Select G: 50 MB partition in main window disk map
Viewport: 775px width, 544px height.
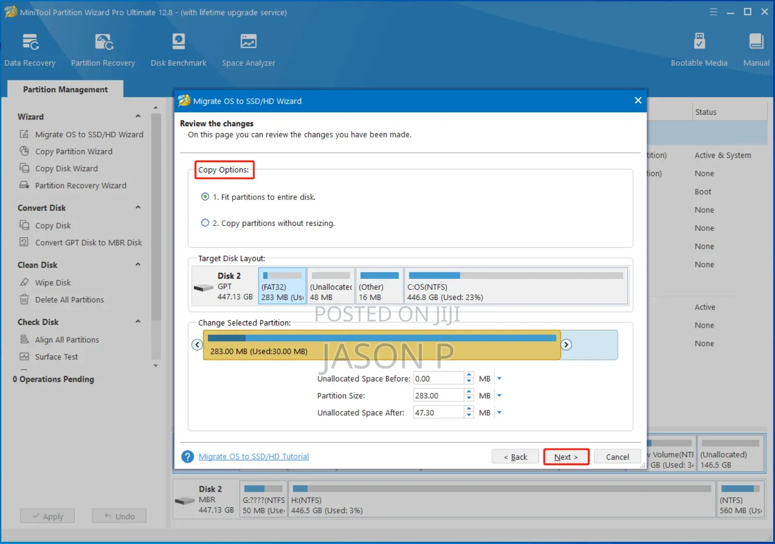point(263,499)
